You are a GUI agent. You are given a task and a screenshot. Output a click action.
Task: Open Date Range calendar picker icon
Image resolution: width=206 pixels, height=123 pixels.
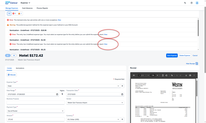pos(57,94)
